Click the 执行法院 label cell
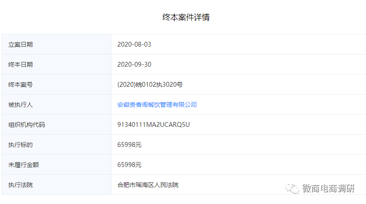 click(x=56, y=185)
